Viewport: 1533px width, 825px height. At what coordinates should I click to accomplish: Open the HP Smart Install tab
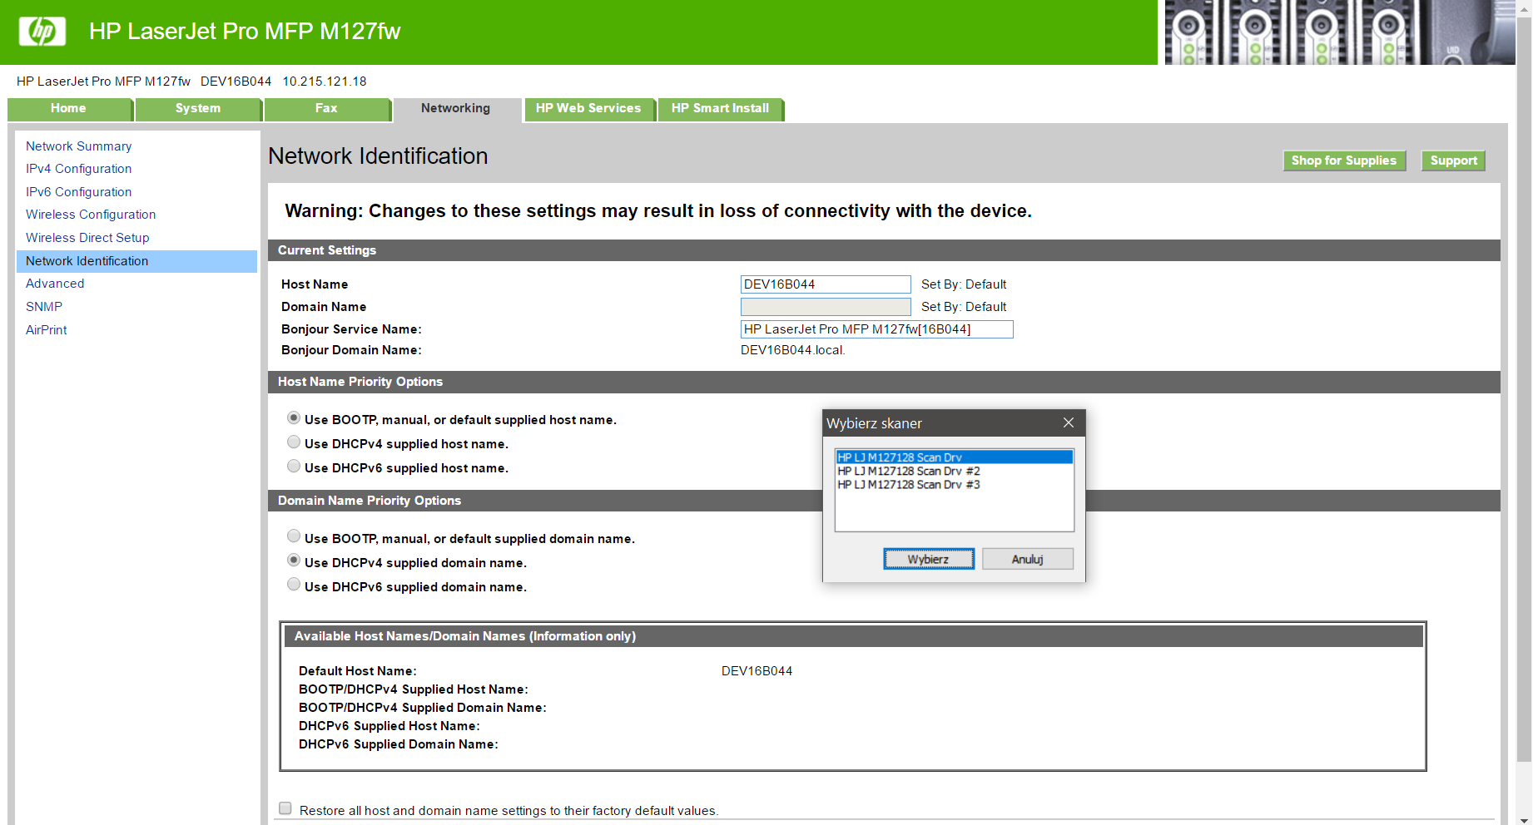click(720, 108)
